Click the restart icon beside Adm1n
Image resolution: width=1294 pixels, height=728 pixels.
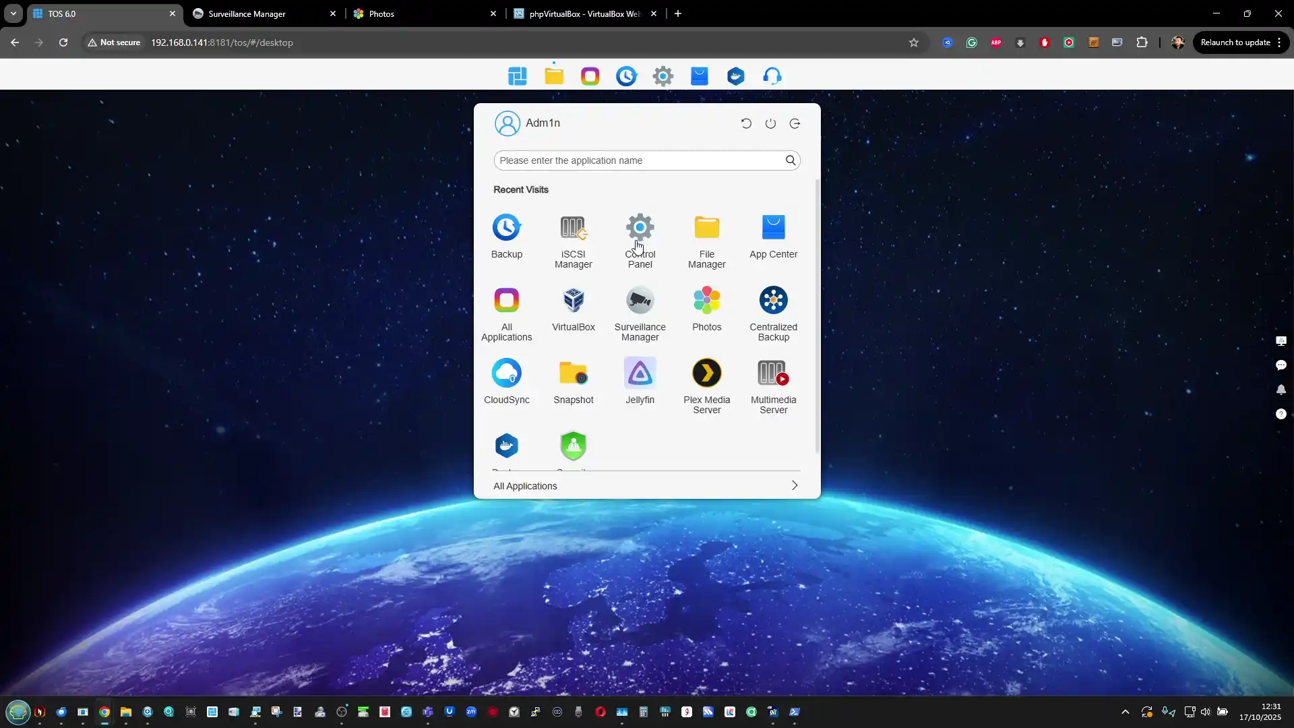tap(746, 123)
